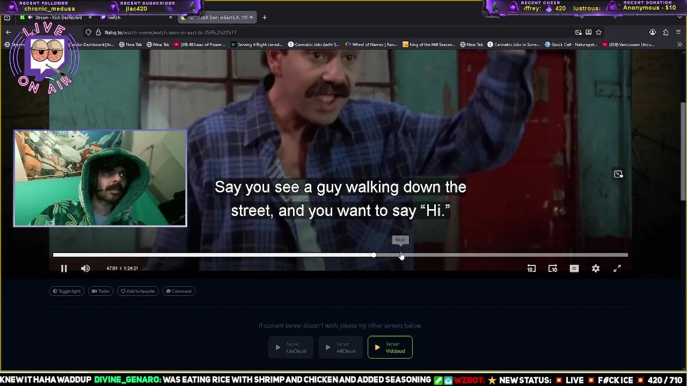Skip forward 10 seconds in video

click(553, 269)
